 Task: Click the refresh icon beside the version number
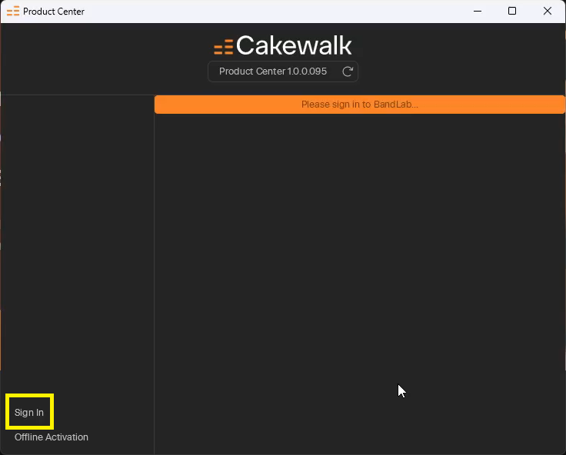tap(348, 71)
